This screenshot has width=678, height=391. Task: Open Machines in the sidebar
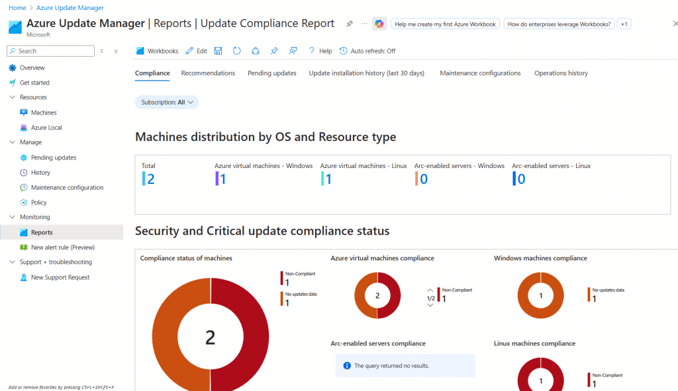[44, 112]
